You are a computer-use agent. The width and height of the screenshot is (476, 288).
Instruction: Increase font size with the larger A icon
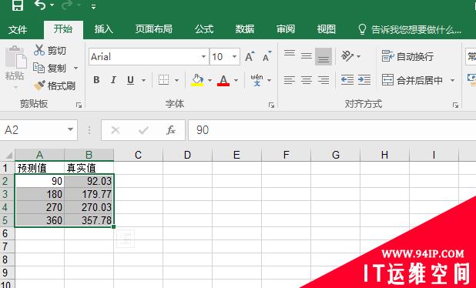tap(250, 56)
